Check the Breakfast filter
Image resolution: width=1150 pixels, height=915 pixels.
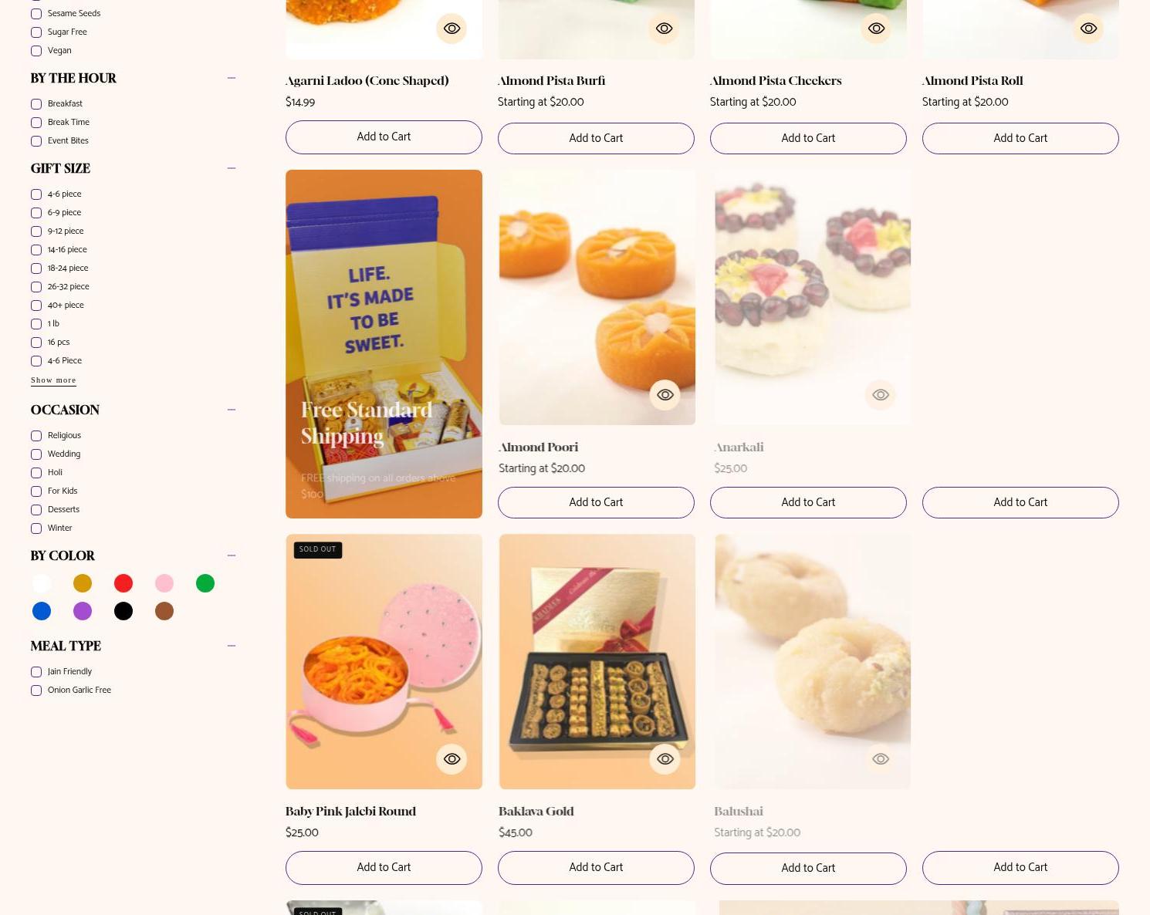coord(36,104)
